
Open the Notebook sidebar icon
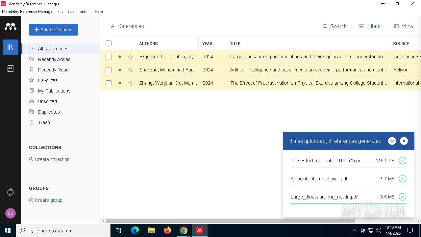(11, 68)
